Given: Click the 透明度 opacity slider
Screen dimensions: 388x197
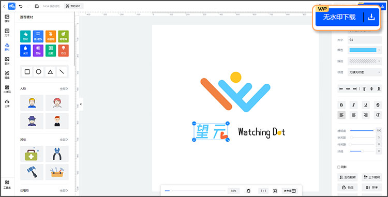Looking at the screenshot, I should pyautogui.click(x=362, y=130).
